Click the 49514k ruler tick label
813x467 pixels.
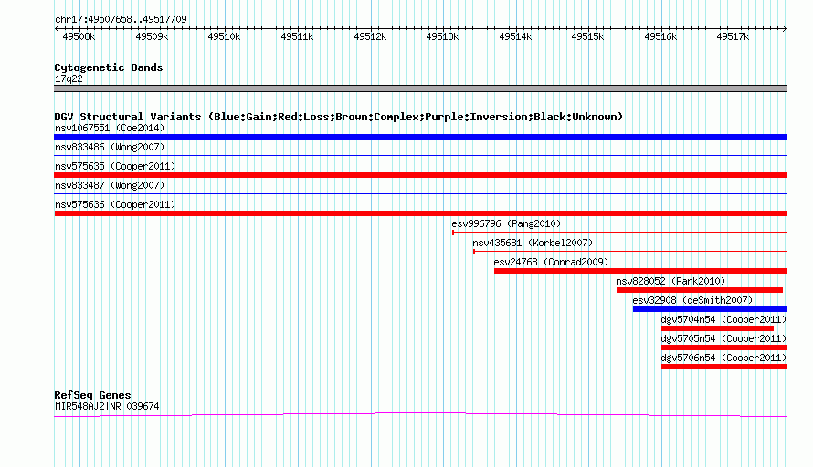click(x=515, y=36)
